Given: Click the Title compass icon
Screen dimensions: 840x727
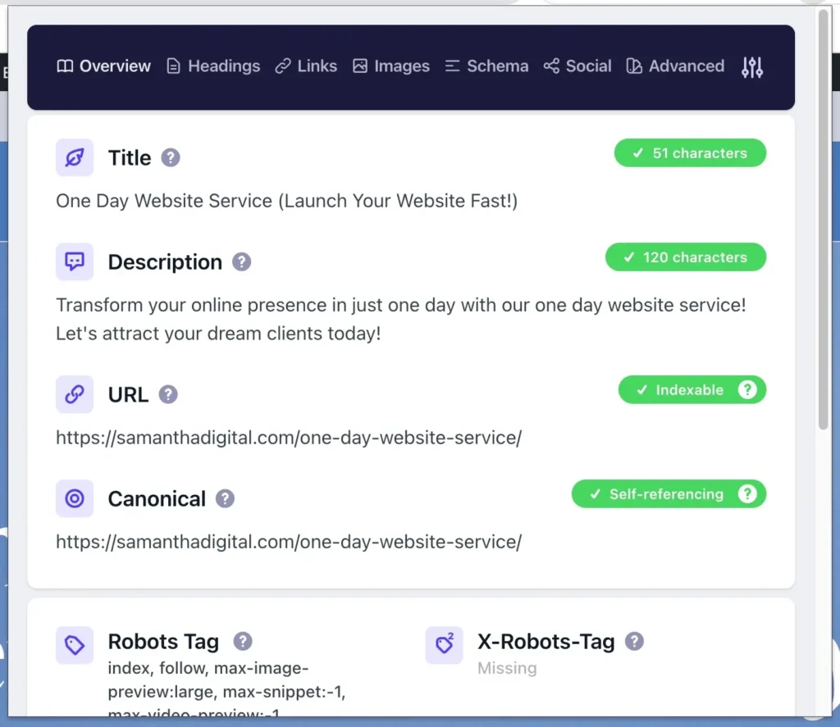Looking at the screenshot, I should tap(75, 157).
